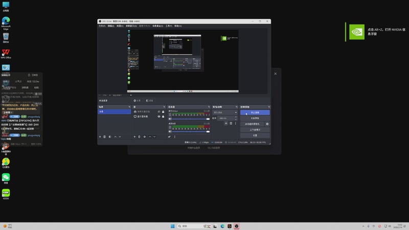
Task: Open the desktop audio three-dot options menu
Action: tap(170, 127)
